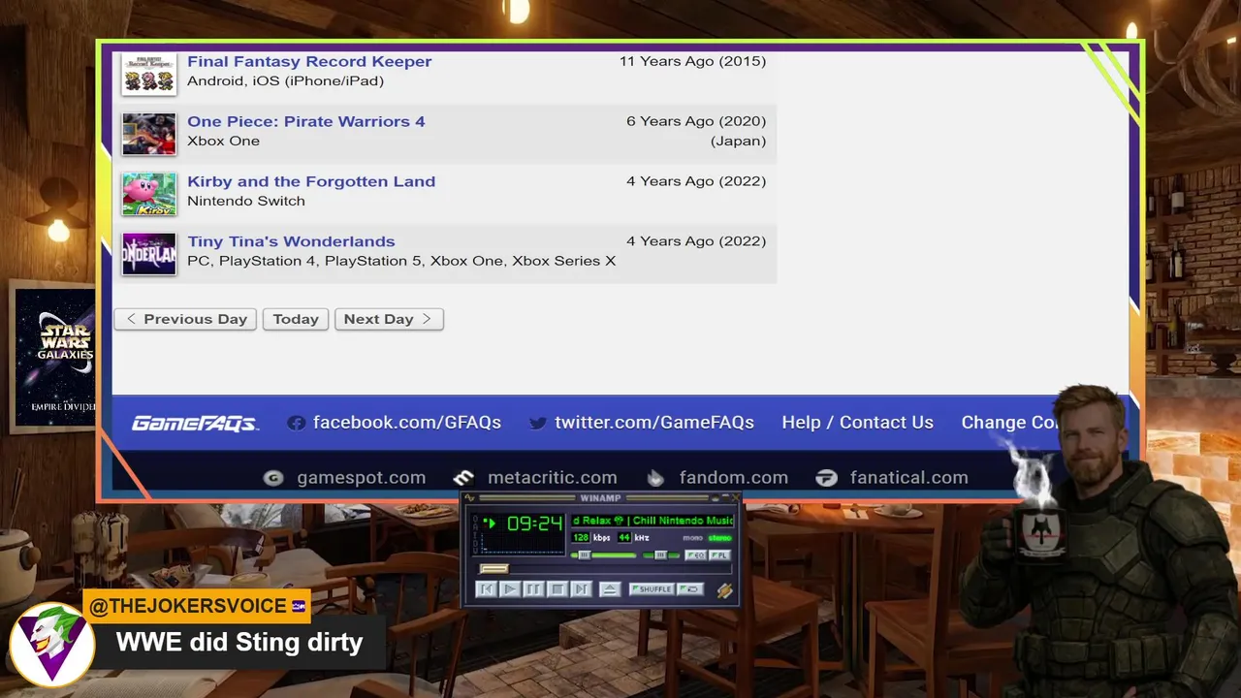This screenshot has height=698, width=1241.
Task: Go to Next Day
Action: point(389,319)
